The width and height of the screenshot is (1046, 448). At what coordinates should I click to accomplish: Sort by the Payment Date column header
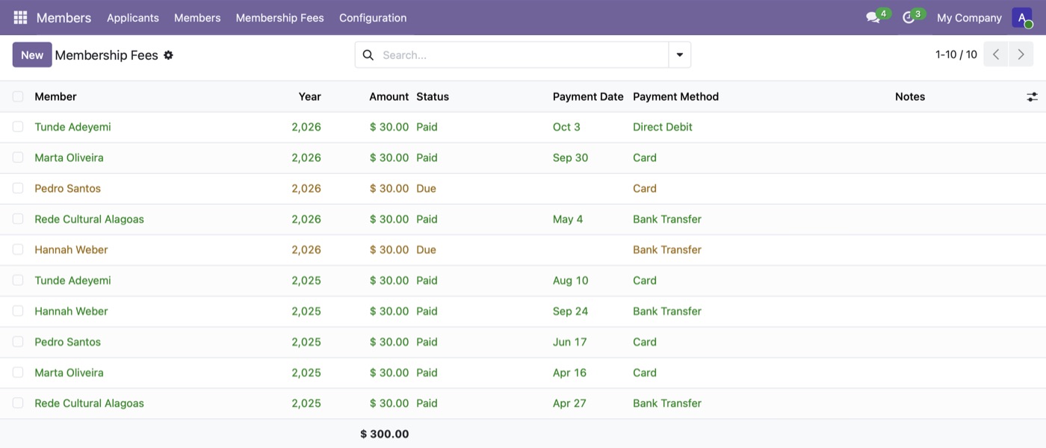(x=588, y=96)
